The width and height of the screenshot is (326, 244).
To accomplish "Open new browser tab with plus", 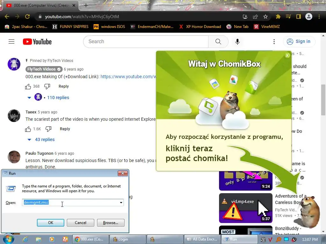I will pyautogui.click(x=86, y=5).
